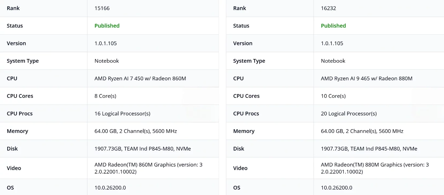Screen dimensions: 444x195
Task: Click the rank value 16232
Action: tap(329, 8)
